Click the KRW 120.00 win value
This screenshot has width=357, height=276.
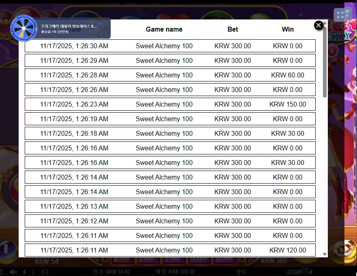pyautogui.click(x=288, y=250)
